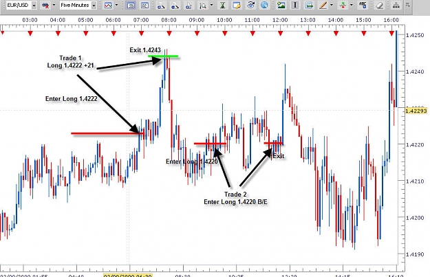
Task: Expand the vertical zoom dropdown arrow
Action: coord(211,5)
